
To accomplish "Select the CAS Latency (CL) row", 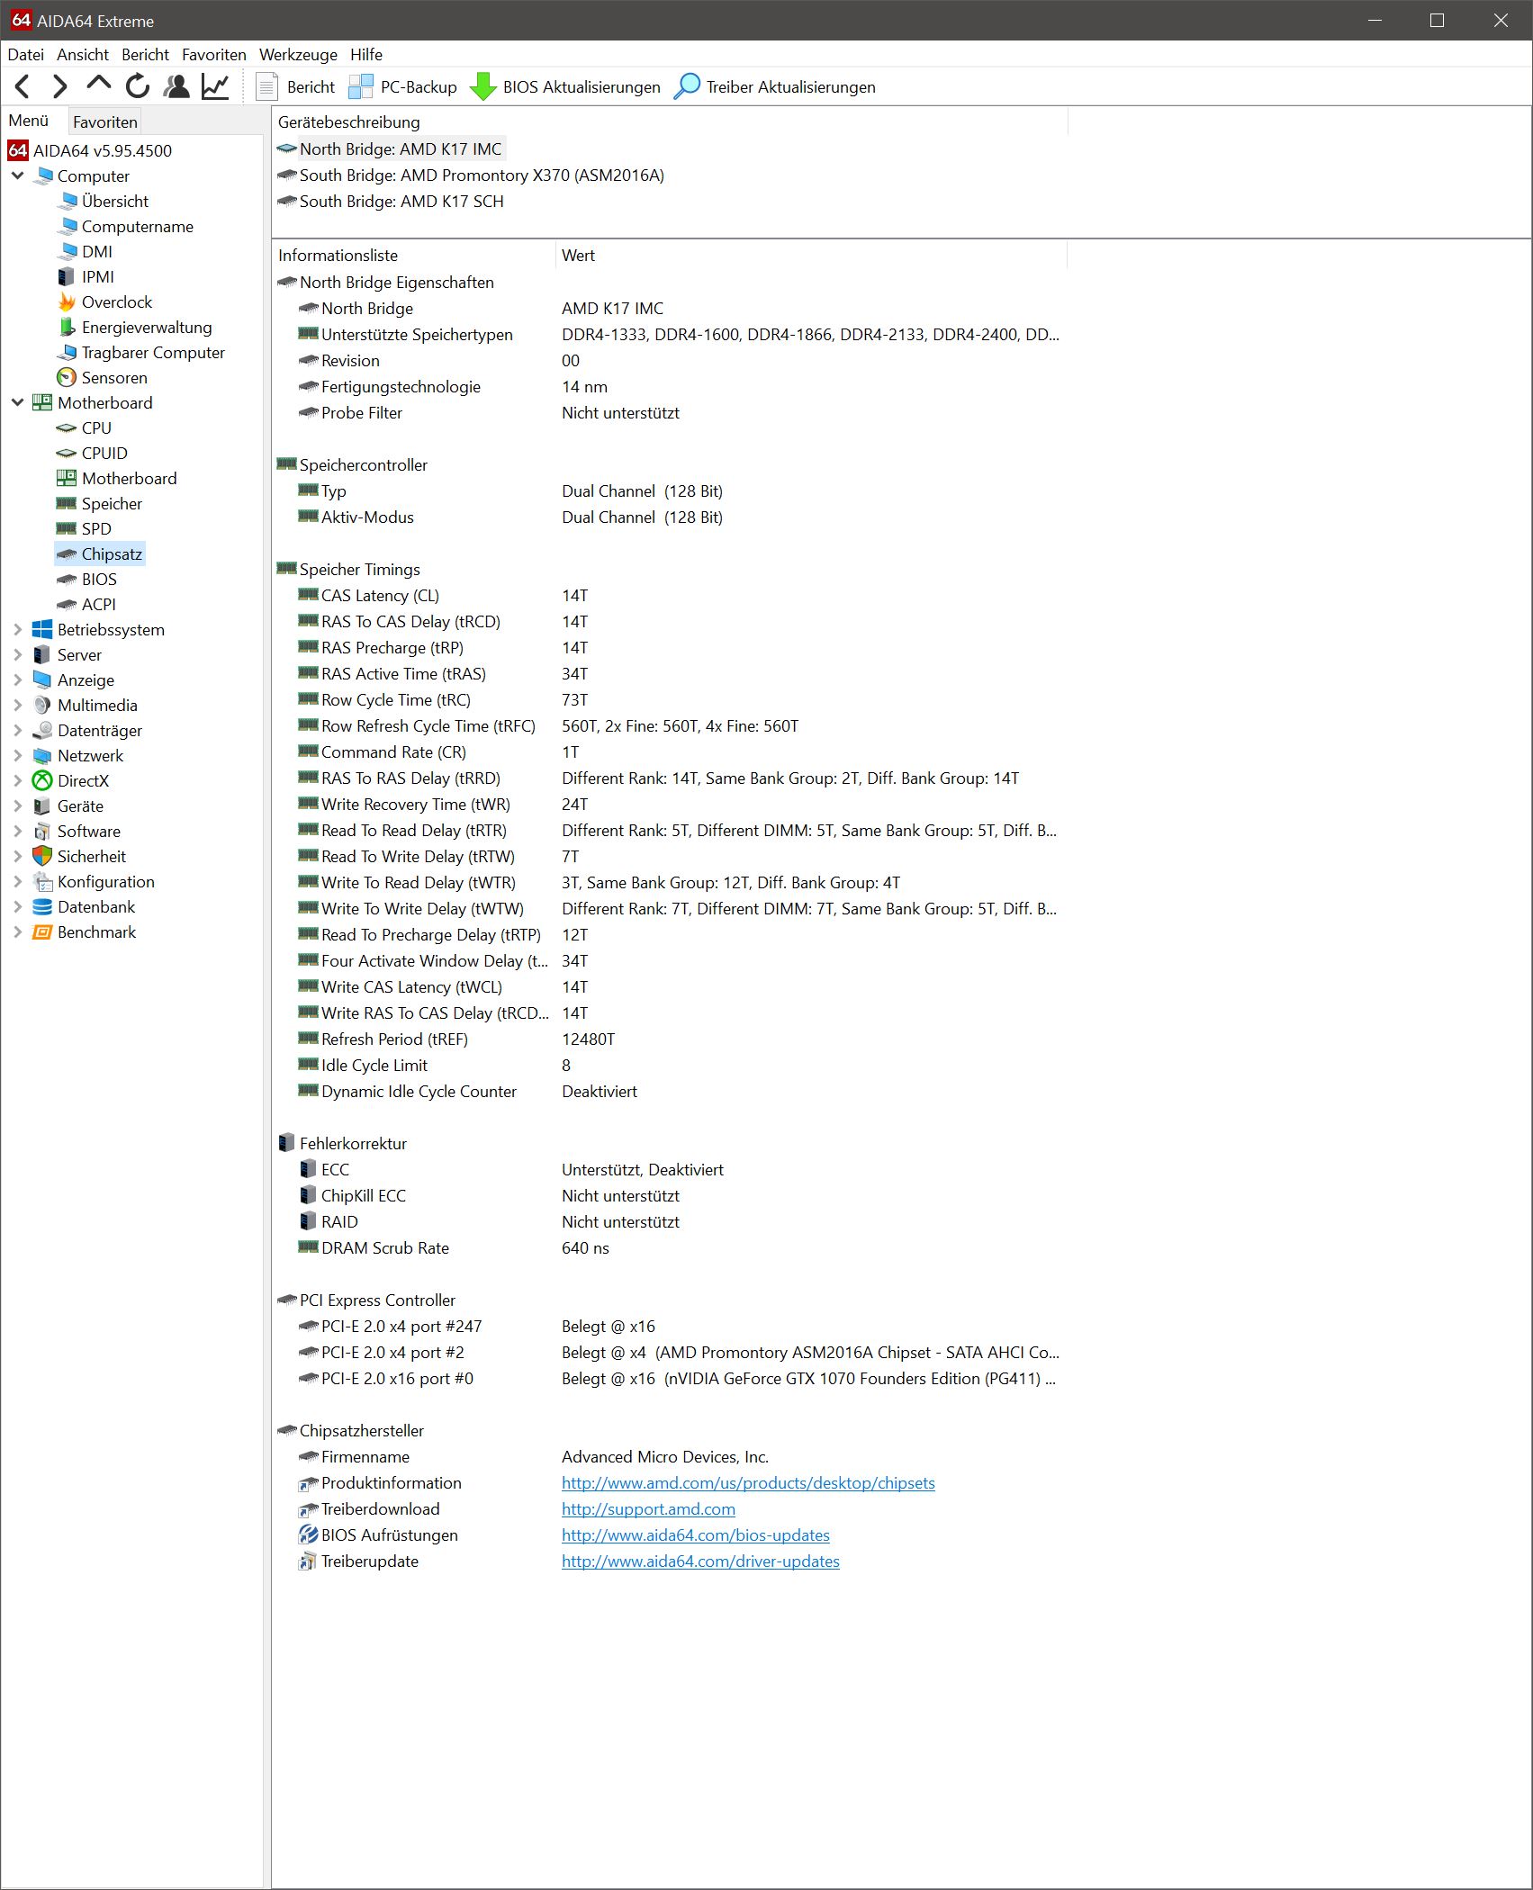I will coord(670,595).
